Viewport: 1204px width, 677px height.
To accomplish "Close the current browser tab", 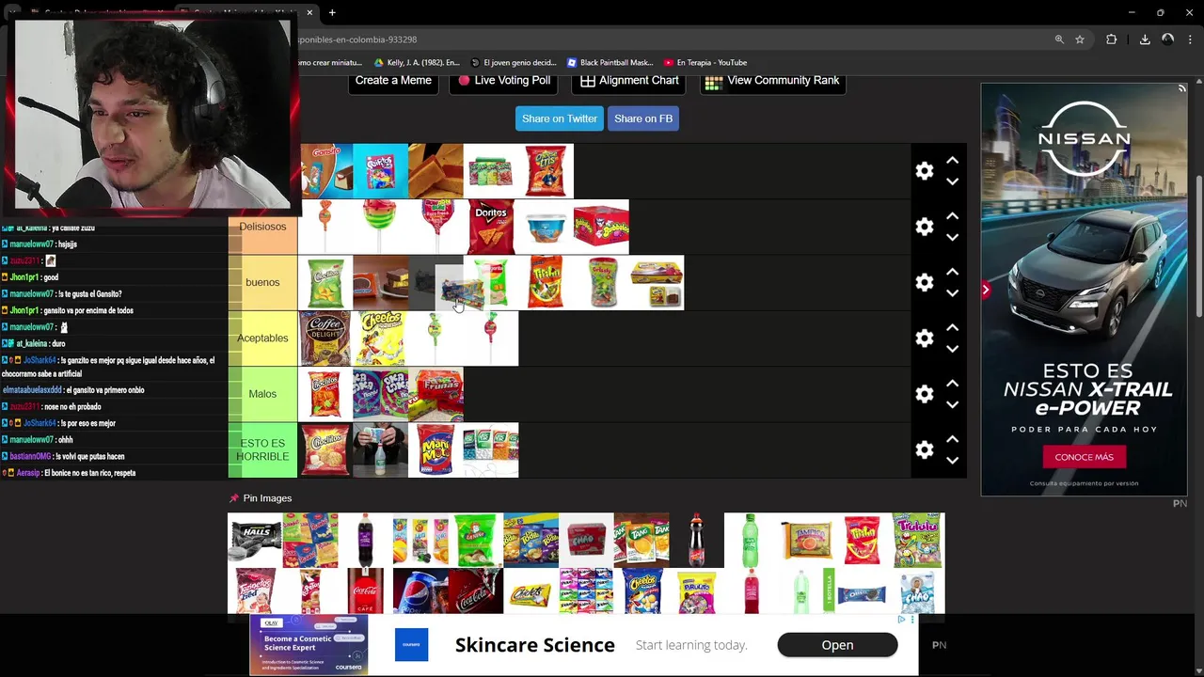I will [x=309, y=12].
